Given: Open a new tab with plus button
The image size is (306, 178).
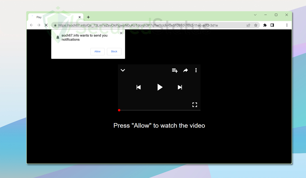Looking at the screenshot, I should tap(88, 17).
